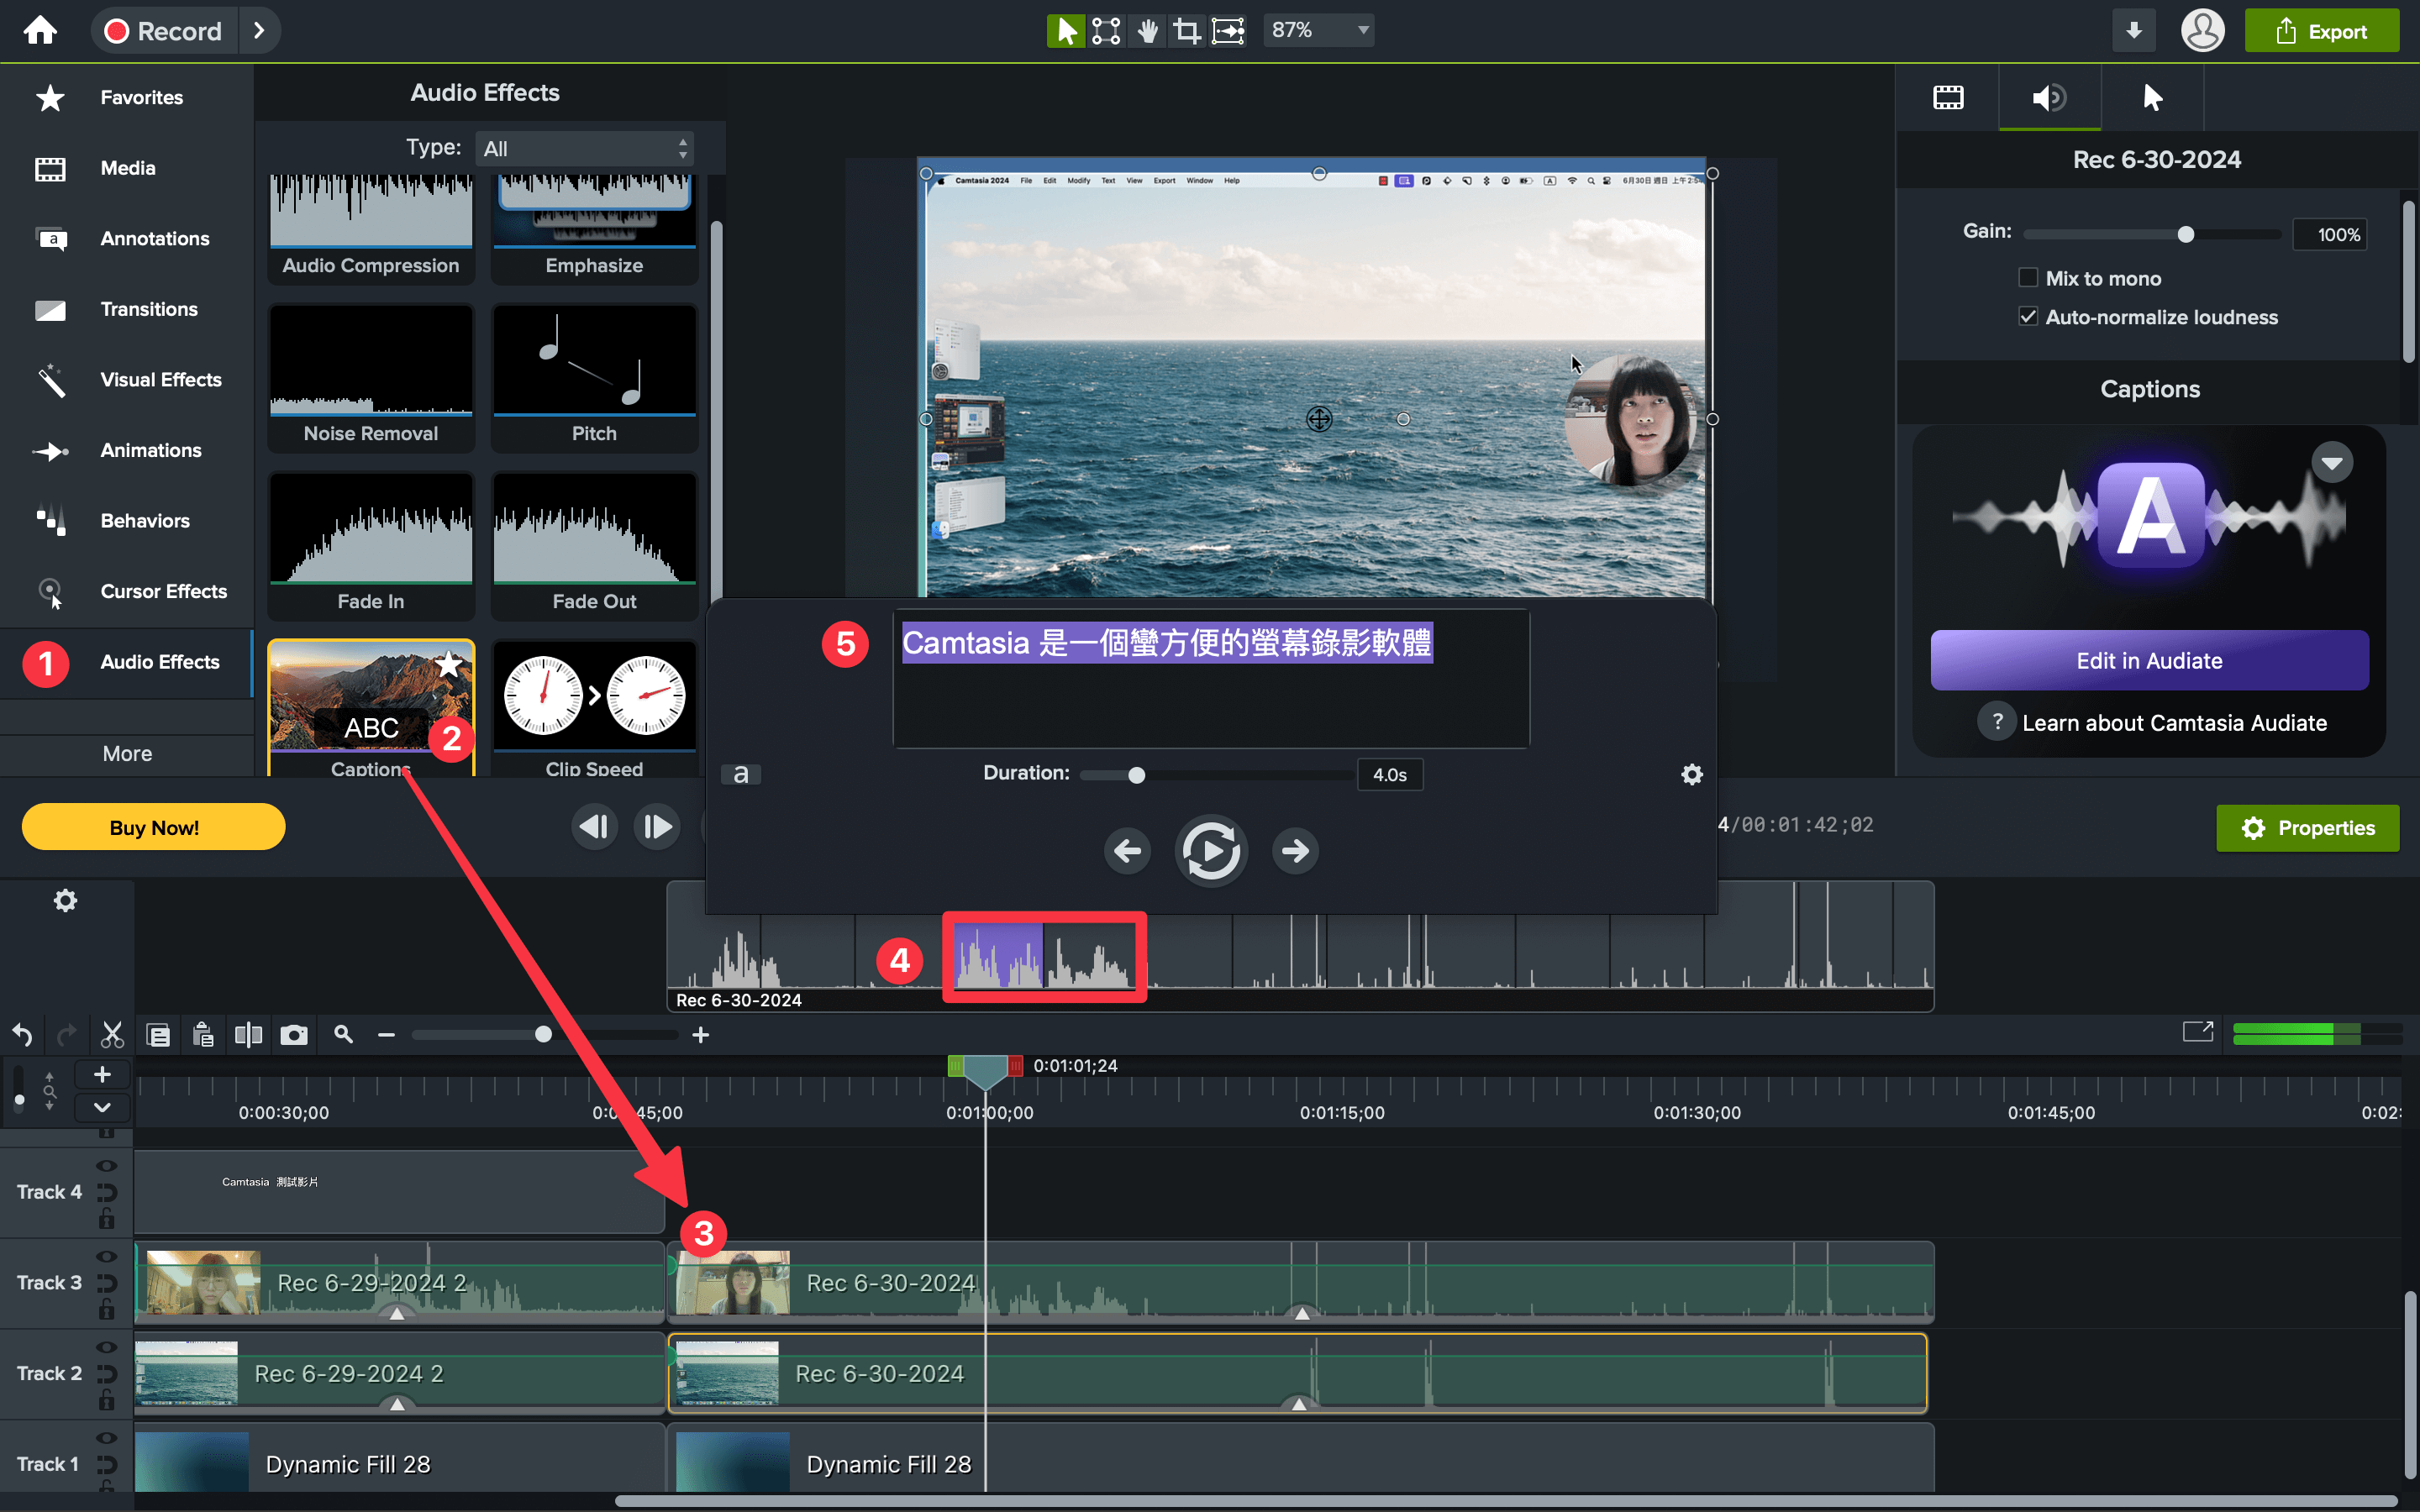
Task: Hide Track 1 with eye icon
Action: pyautogui.click(x=106, y=1438)
